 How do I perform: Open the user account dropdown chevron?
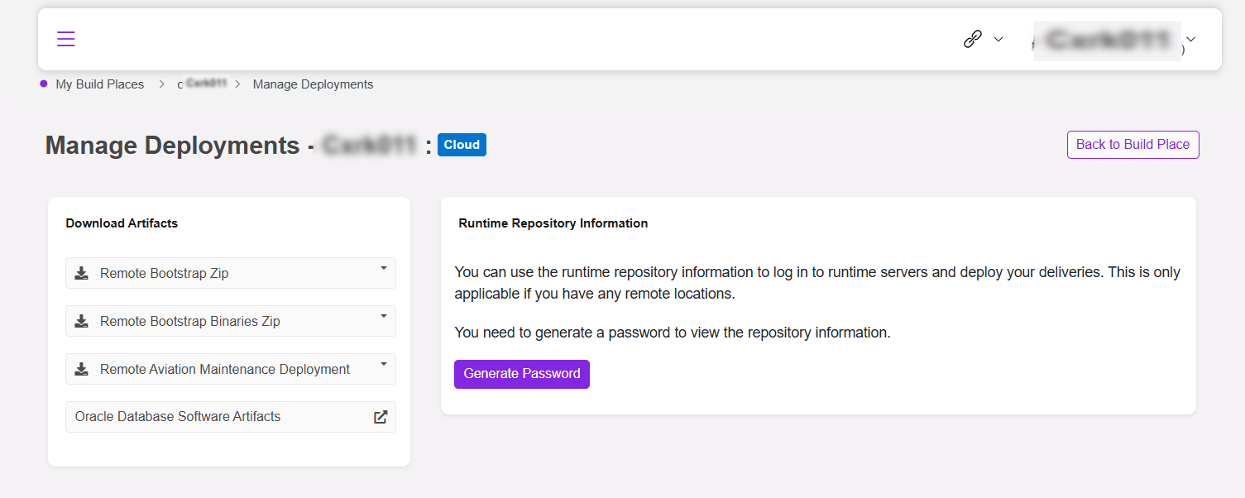(x=1191, y=39)
